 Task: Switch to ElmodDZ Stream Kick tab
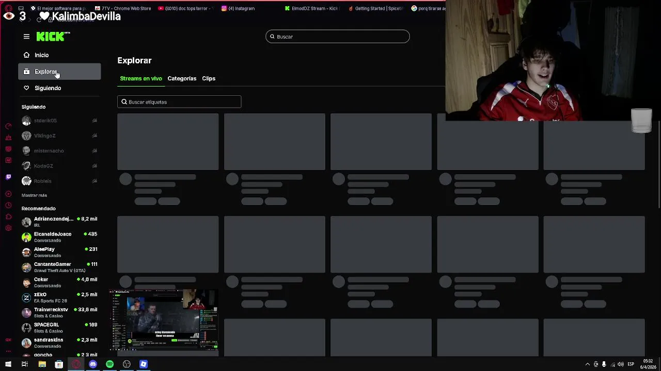click(312, 8)
